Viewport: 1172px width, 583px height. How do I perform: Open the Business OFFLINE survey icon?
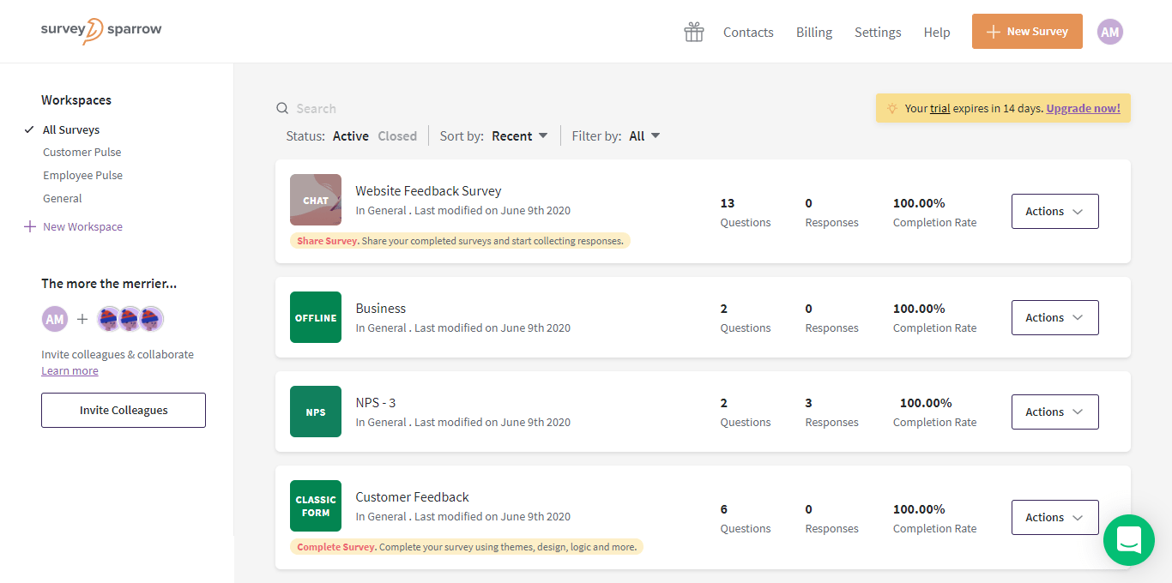click(x=316, y=317)
